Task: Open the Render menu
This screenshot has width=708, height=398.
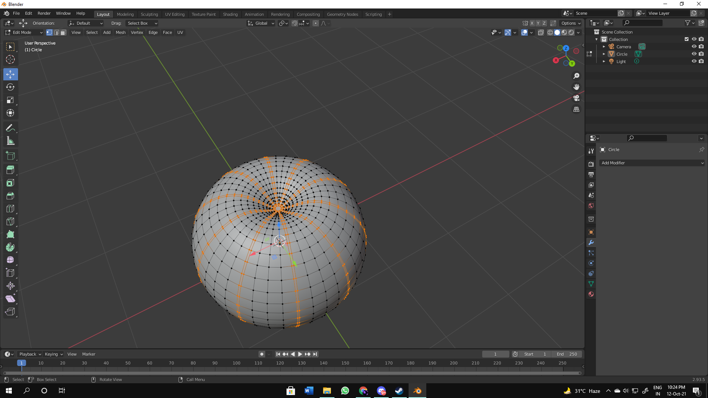Action: click(x=44, y=13)
